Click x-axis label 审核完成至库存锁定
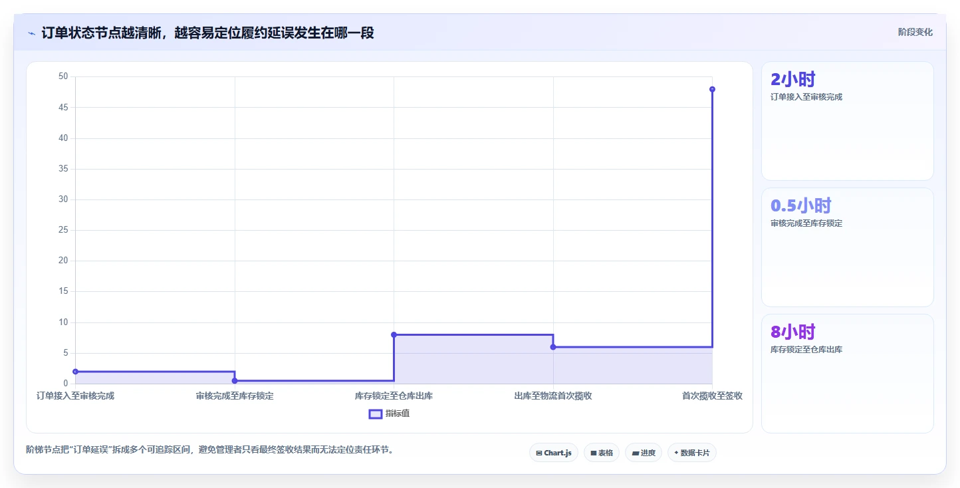The height and width of the screenshot is (488, 960). (235, 396)
